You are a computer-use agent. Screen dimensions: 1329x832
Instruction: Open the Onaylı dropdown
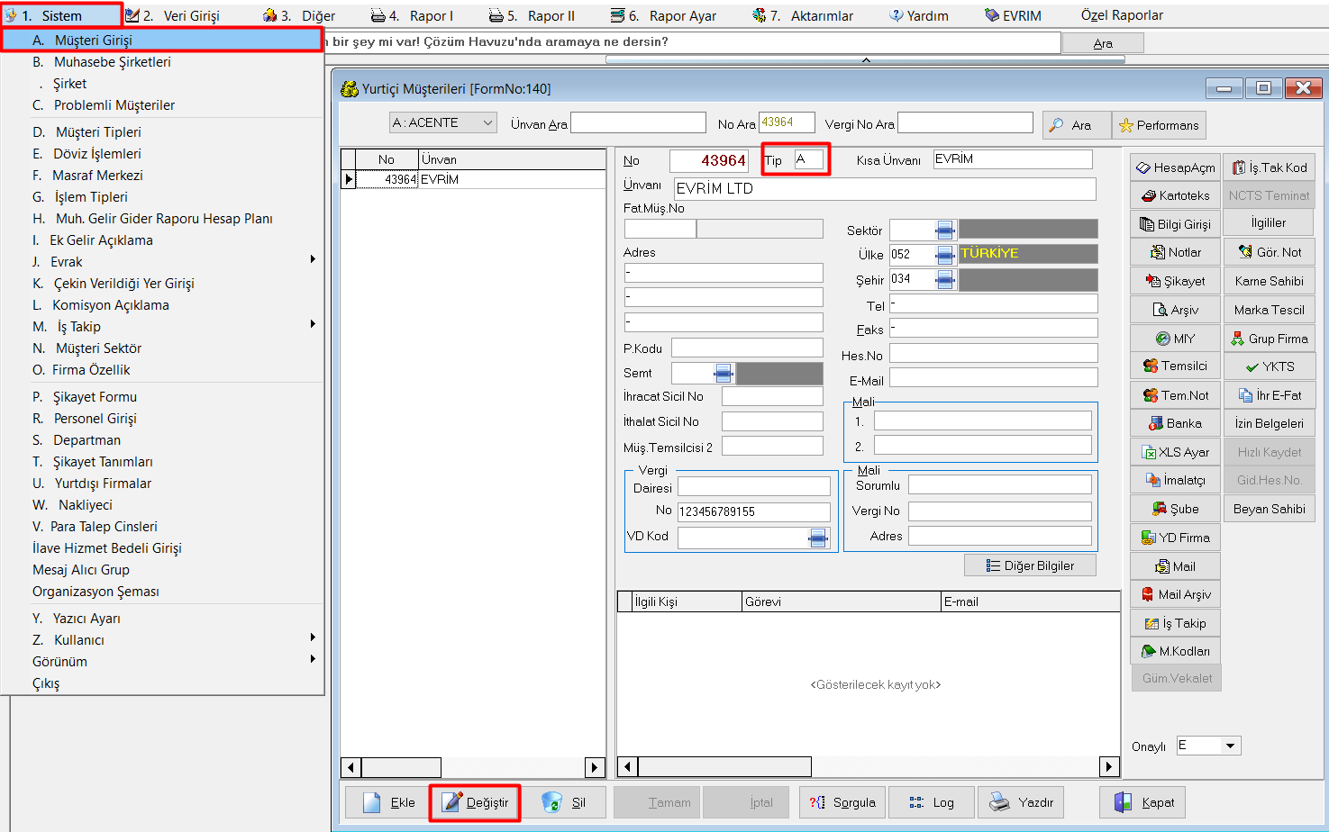[x=1230, y=746]
